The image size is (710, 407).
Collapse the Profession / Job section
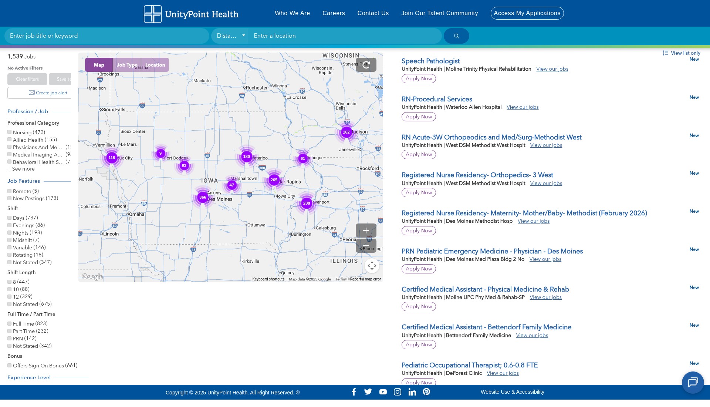(x=28, y=111)
